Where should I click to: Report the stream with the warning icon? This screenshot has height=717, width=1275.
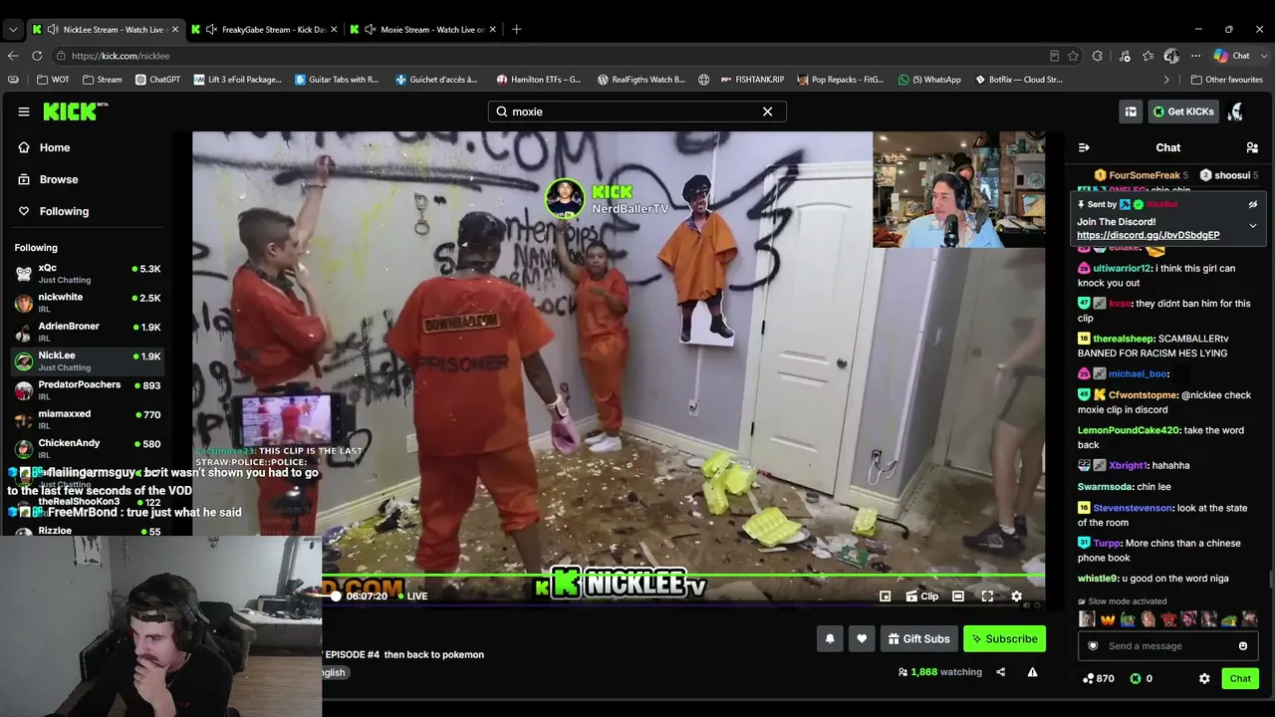pos(1032,672)
